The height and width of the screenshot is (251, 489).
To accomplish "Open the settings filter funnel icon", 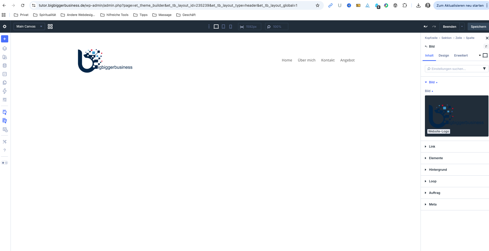I will tap(484, 69).
